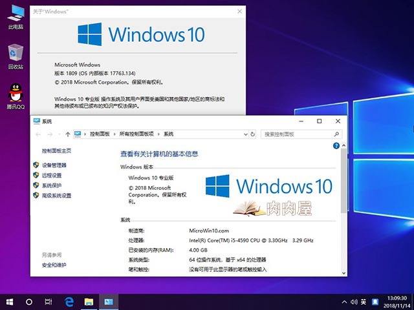The image size is (414, 310).
Task: Minimize the 系统 window
Action: pyautogui.click(x=301, y=121)
